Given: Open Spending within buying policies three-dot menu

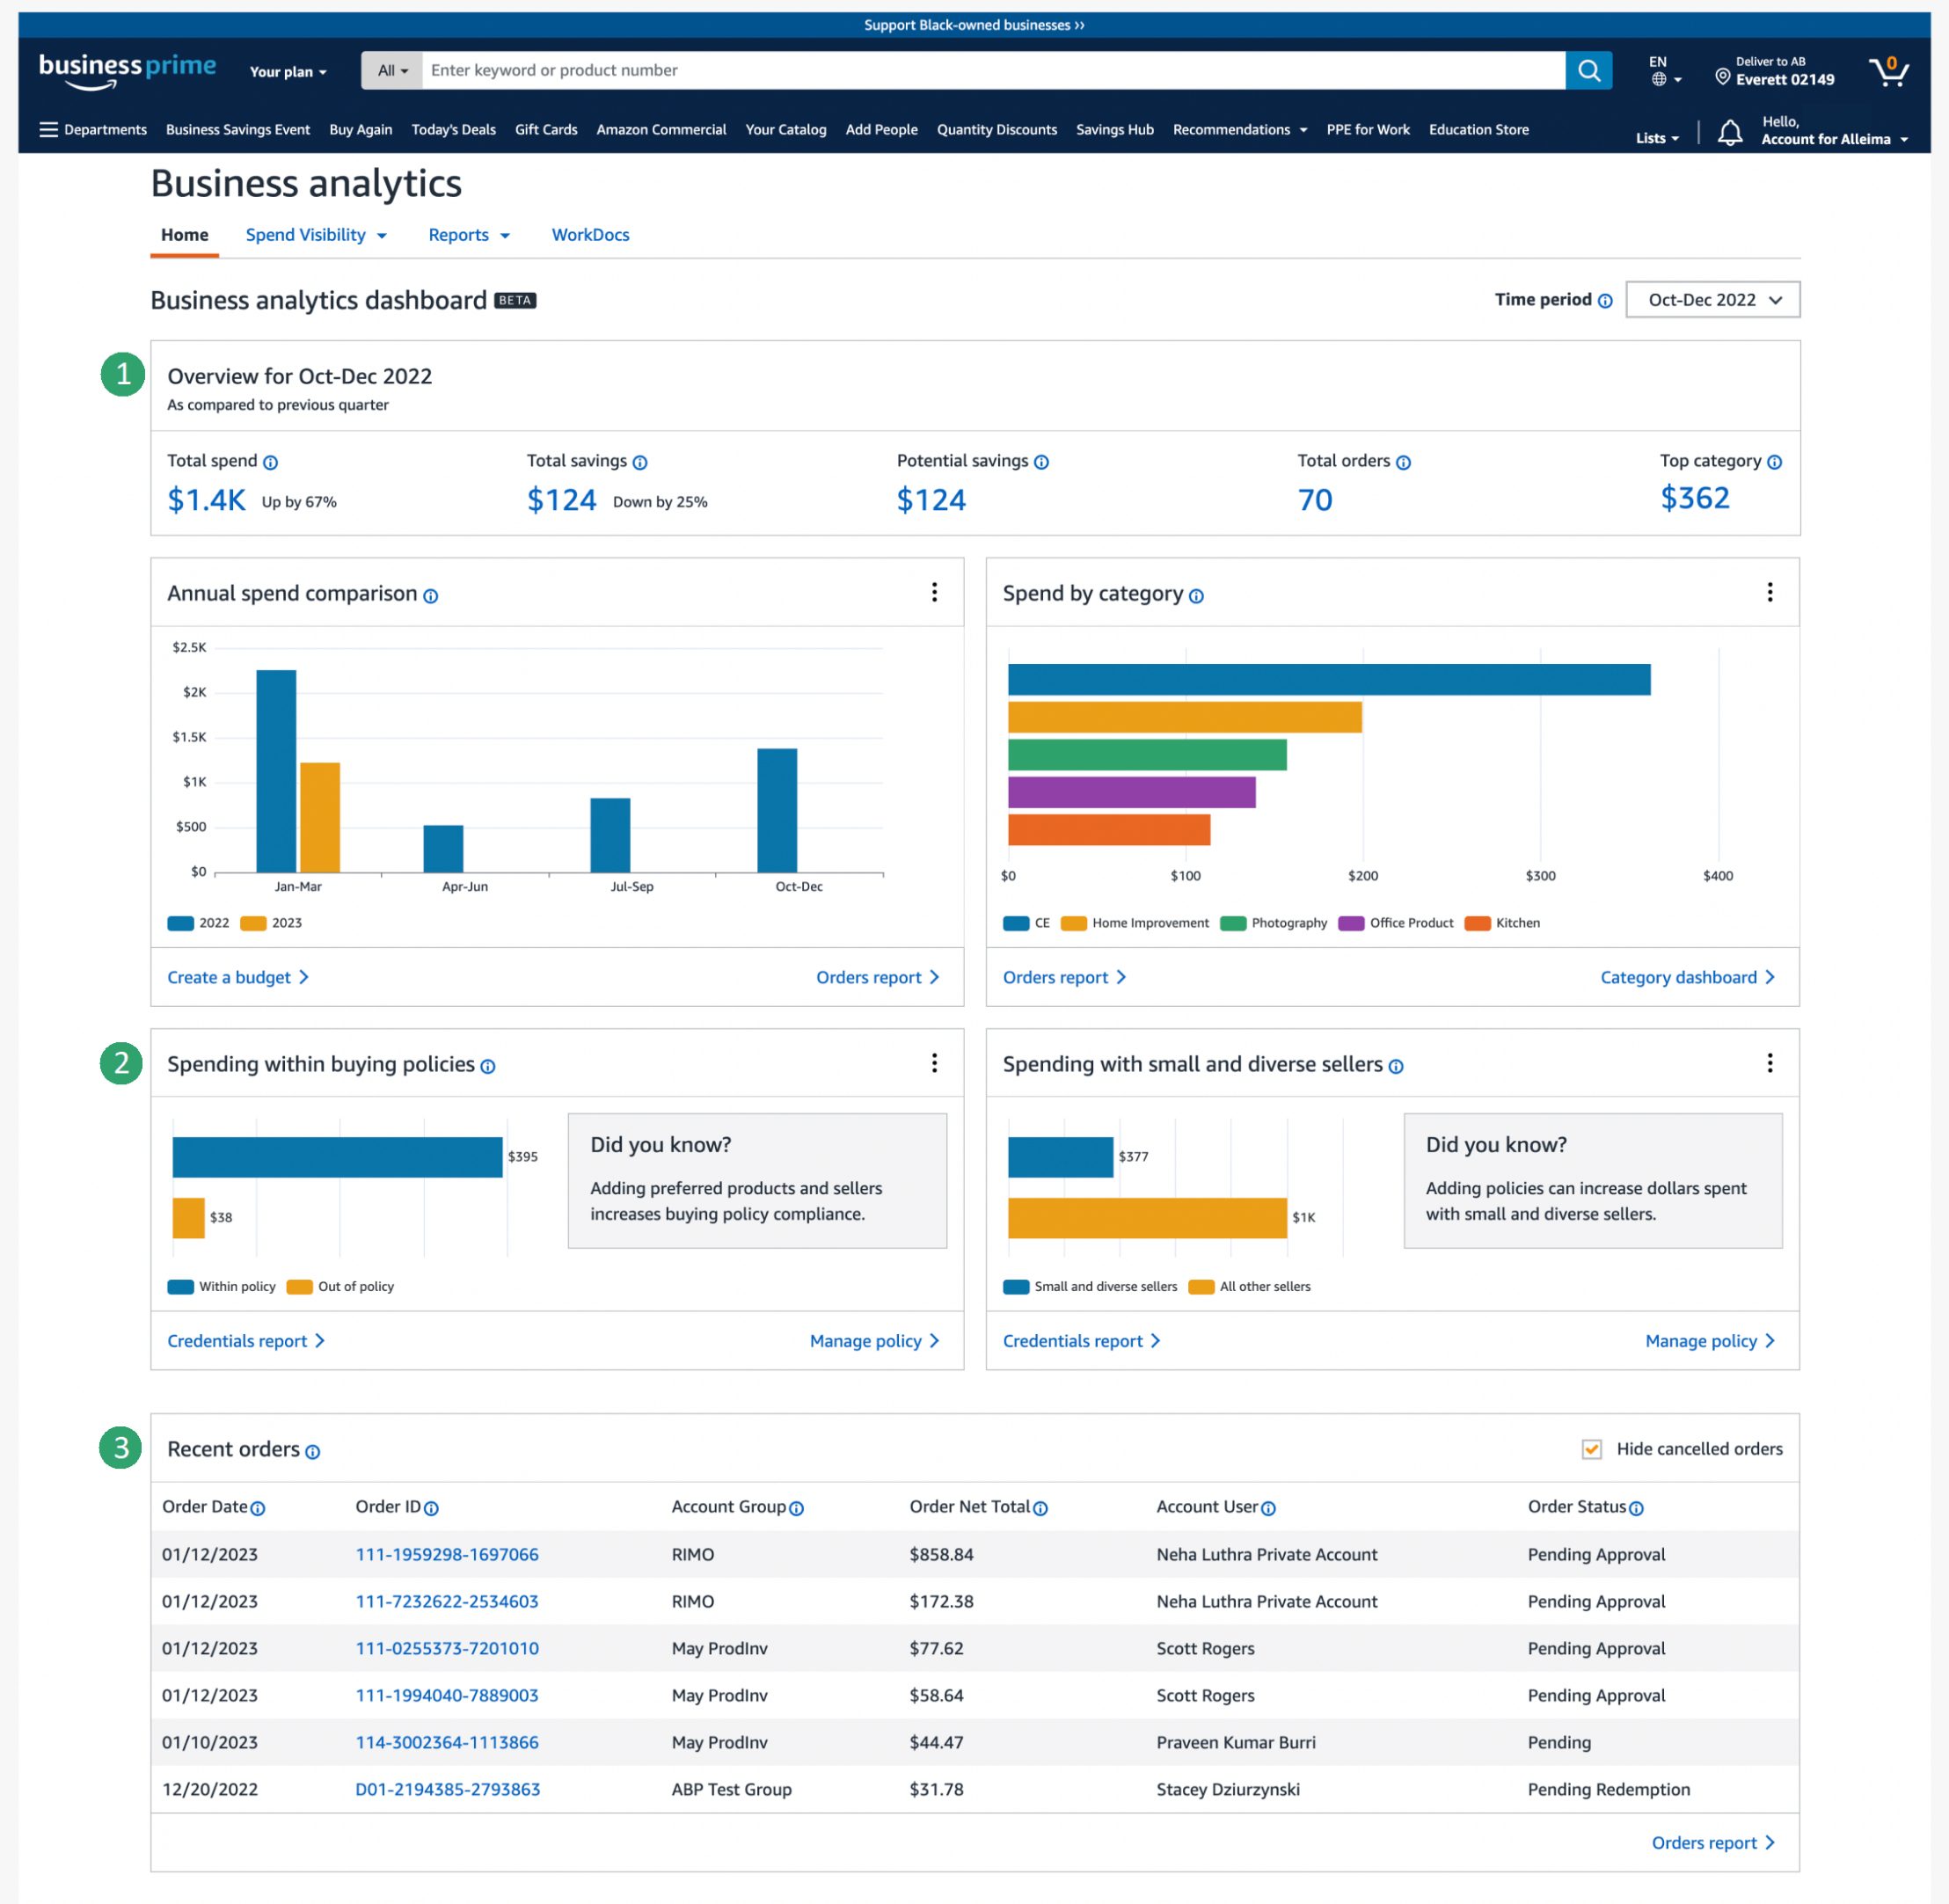Looking at the screenshot, I should [x=934, y=1062].
